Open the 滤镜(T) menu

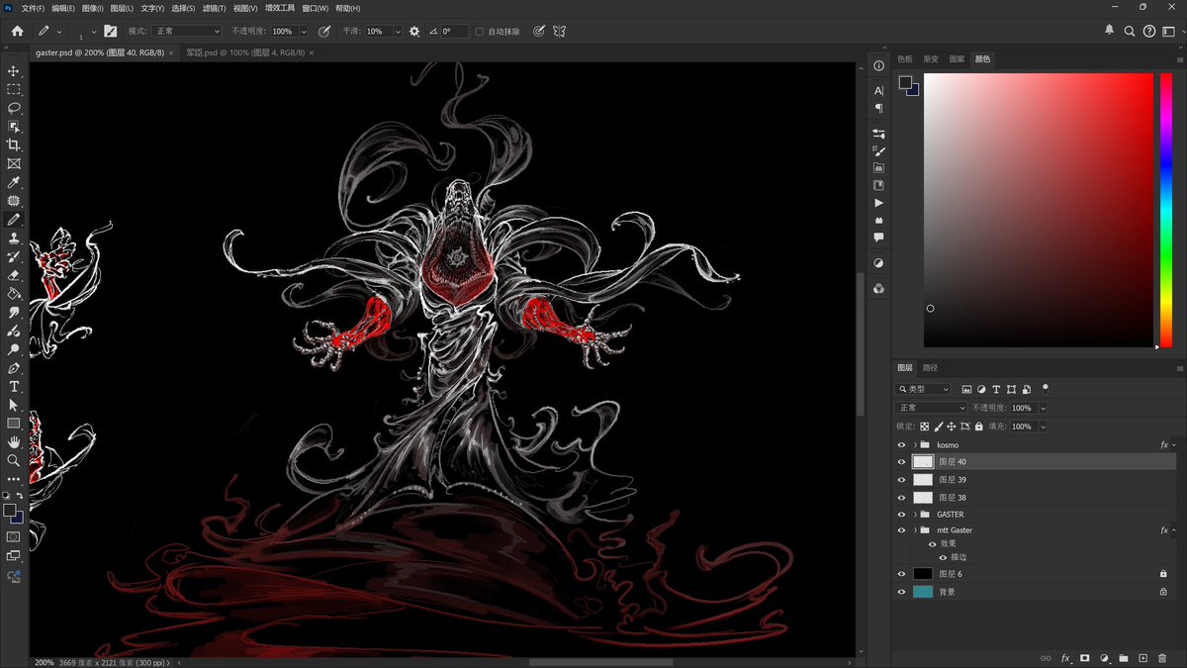click(x=214, y=8)
